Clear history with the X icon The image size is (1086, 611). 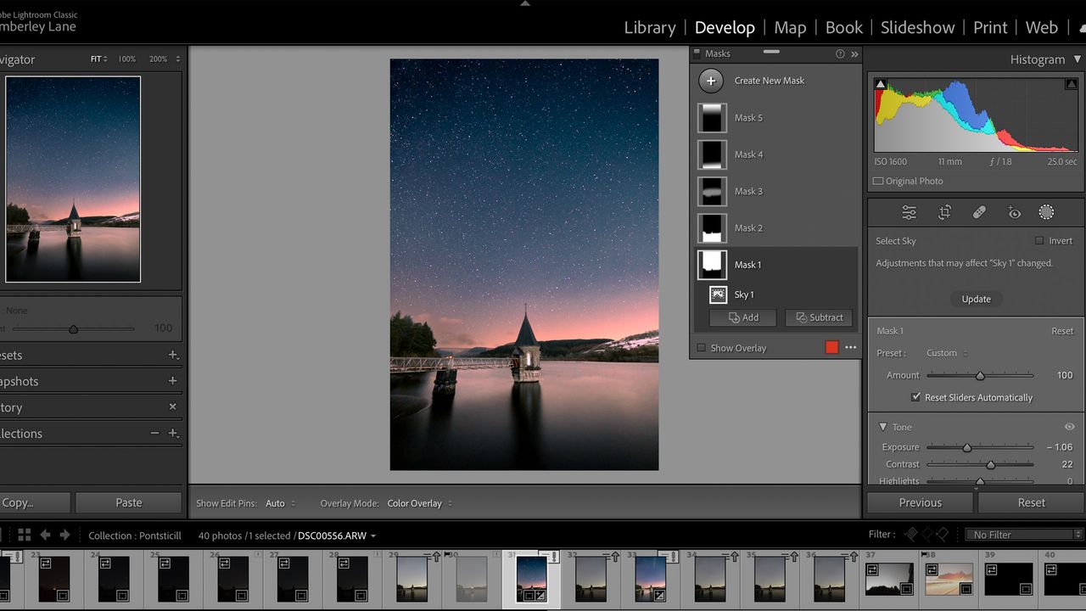(x=172, y=407)
